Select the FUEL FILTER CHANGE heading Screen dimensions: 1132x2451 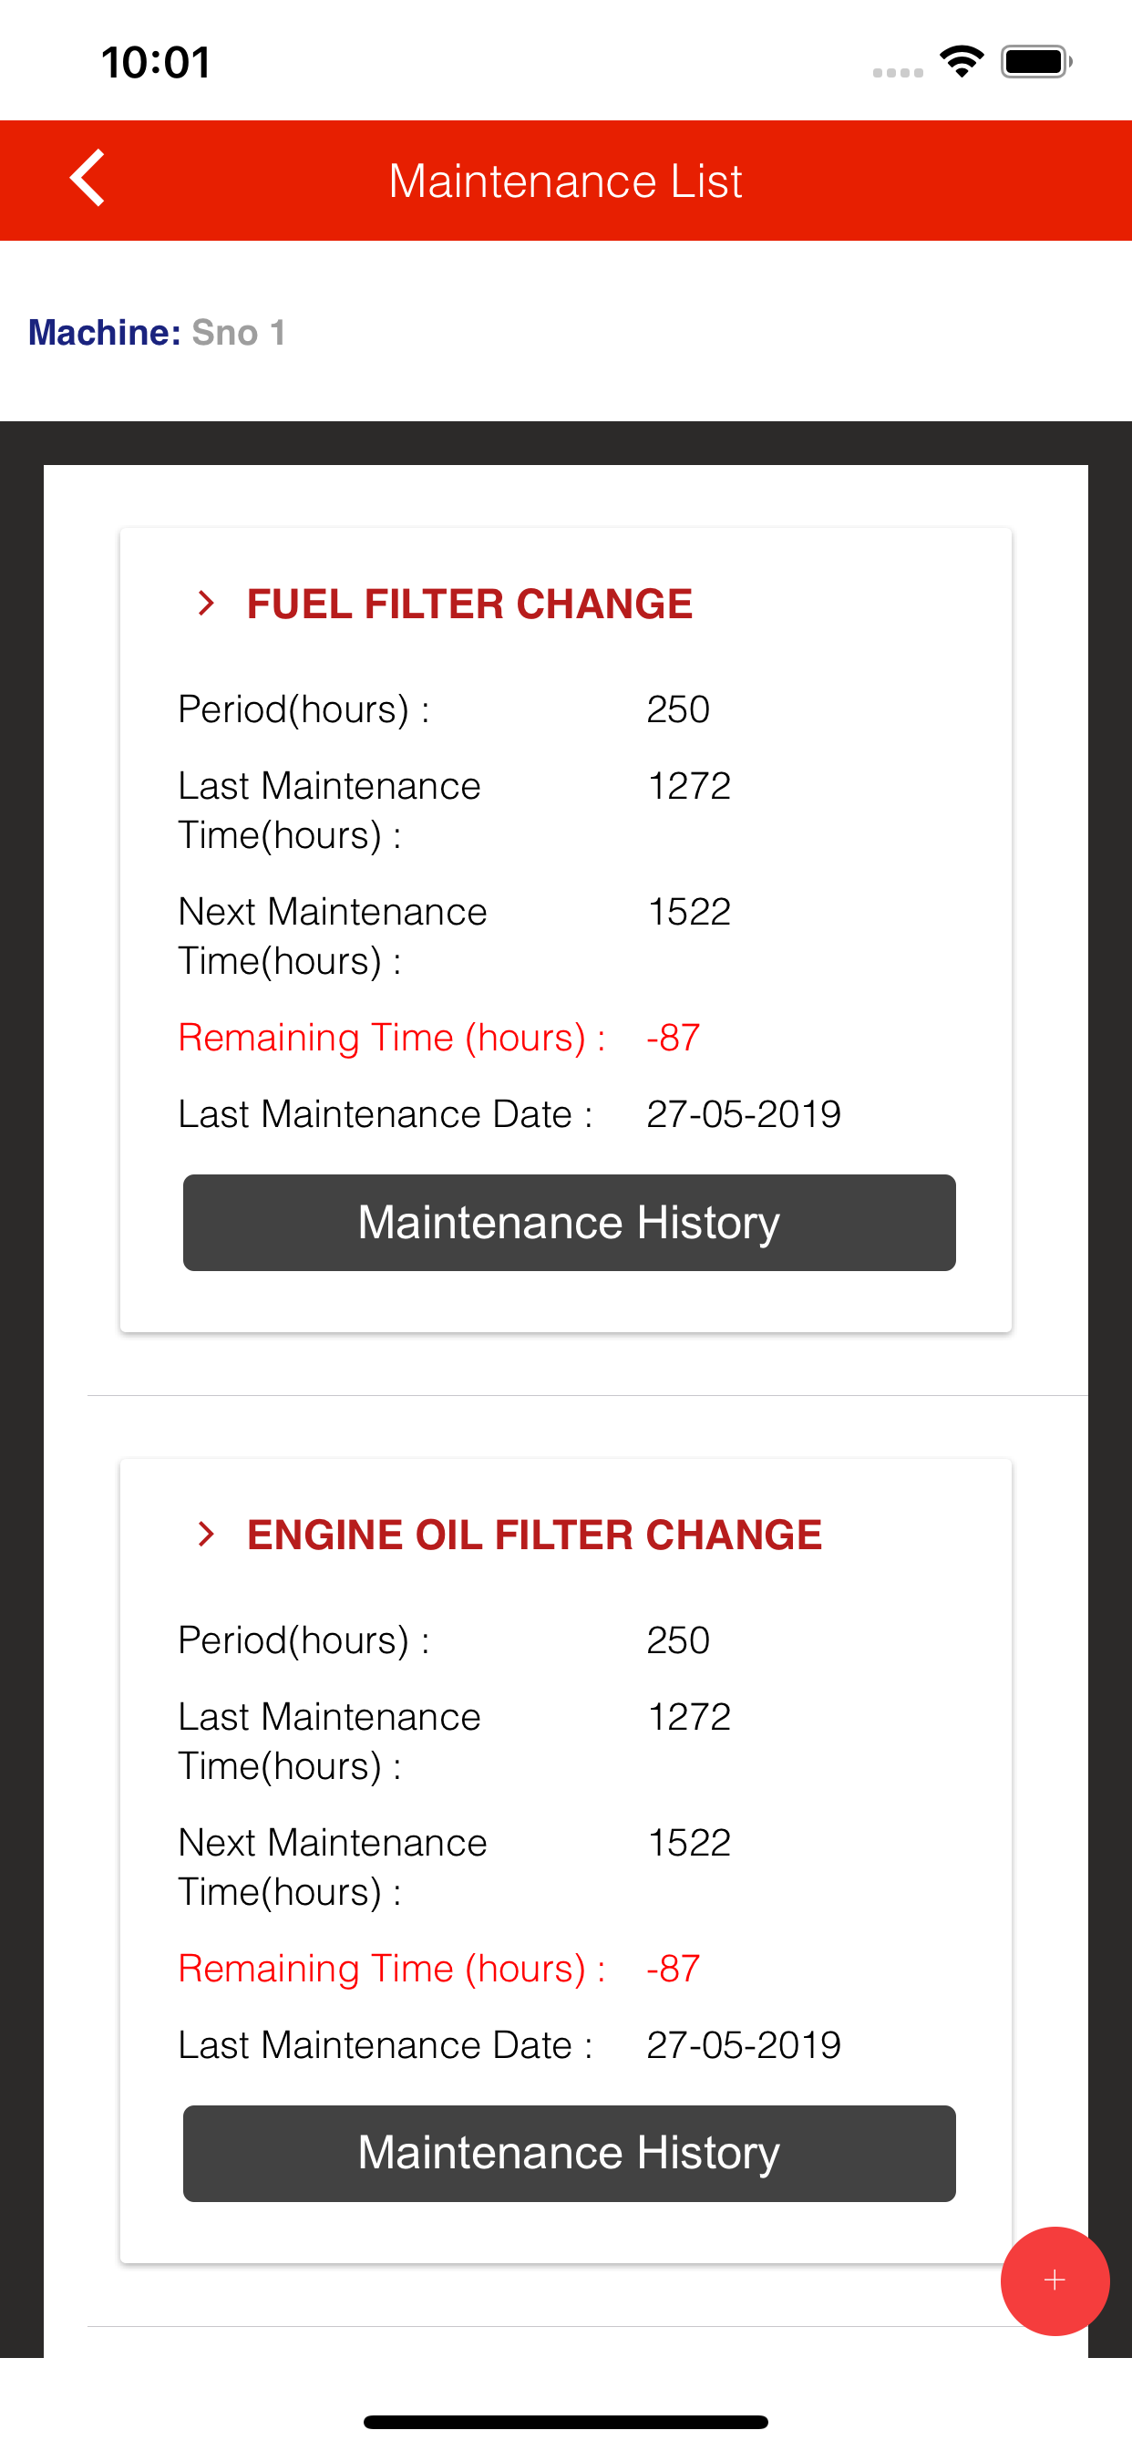tap(469, 605)
